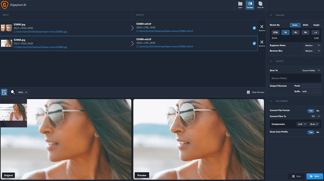This screenshot has height=181, width=324.
Task: Click the Gigapixel AI logo icon
Action: pyautogui.click(x=4, y=5)
